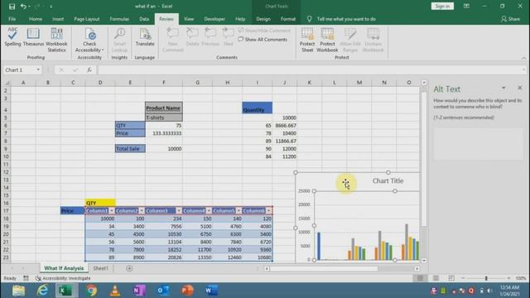530x298 pixels.
Task: Open the Thesaurus tool
Action: point(33,36)
